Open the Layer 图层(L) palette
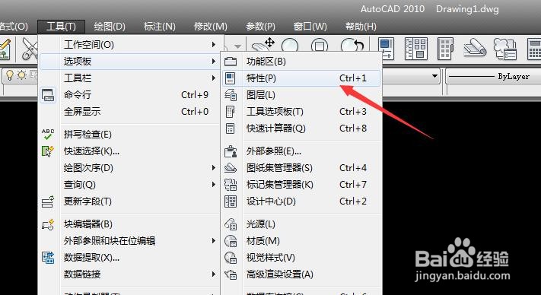This screenshot has width=541, height=295. [x=301, y=95]
